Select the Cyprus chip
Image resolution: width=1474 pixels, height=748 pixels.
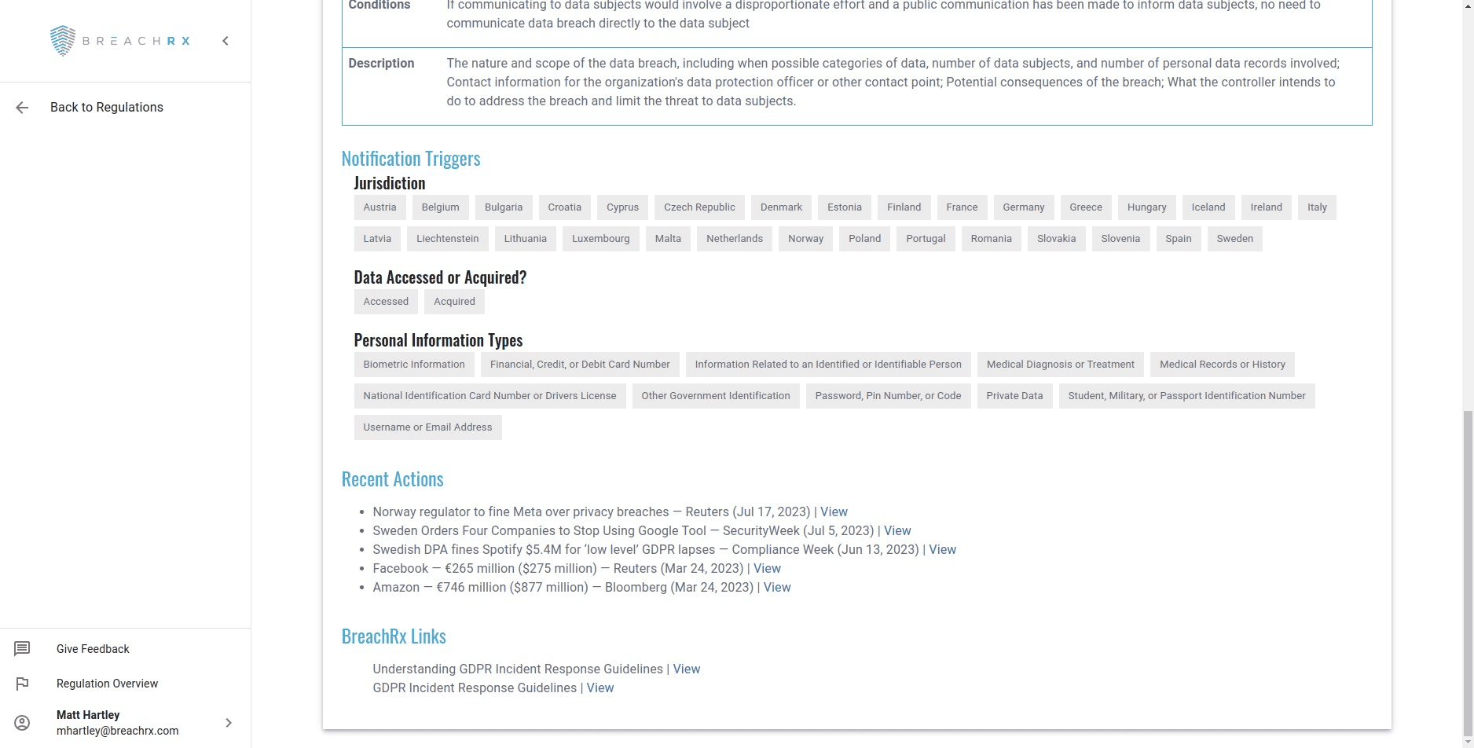click(x=622, y=207)
